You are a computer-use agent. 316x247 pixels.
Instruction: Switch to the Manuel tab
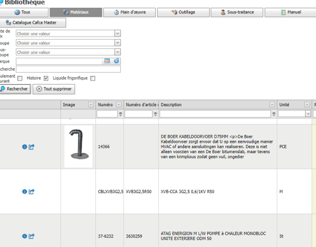(290, 12)
